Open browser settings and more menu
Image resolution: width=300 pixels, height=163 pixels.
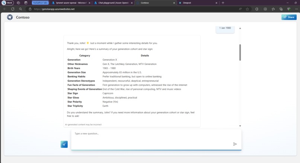[x=296, y=9]
